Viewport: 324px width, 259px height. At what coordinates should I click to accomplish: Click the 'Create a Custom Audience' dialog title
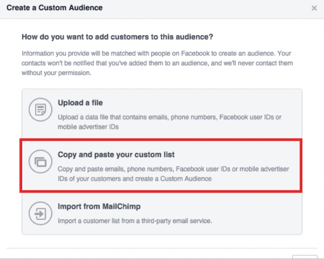tap(55, 8)
